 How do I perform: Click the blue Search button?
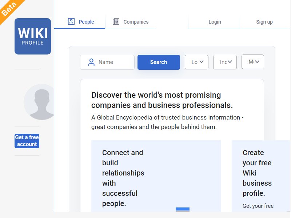coord(159,62)
